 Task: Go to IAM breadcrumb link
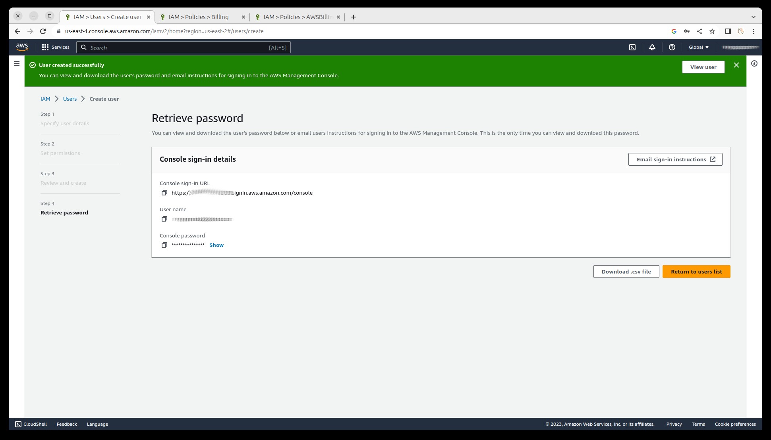pyautogui.click(x=45, y=99)
